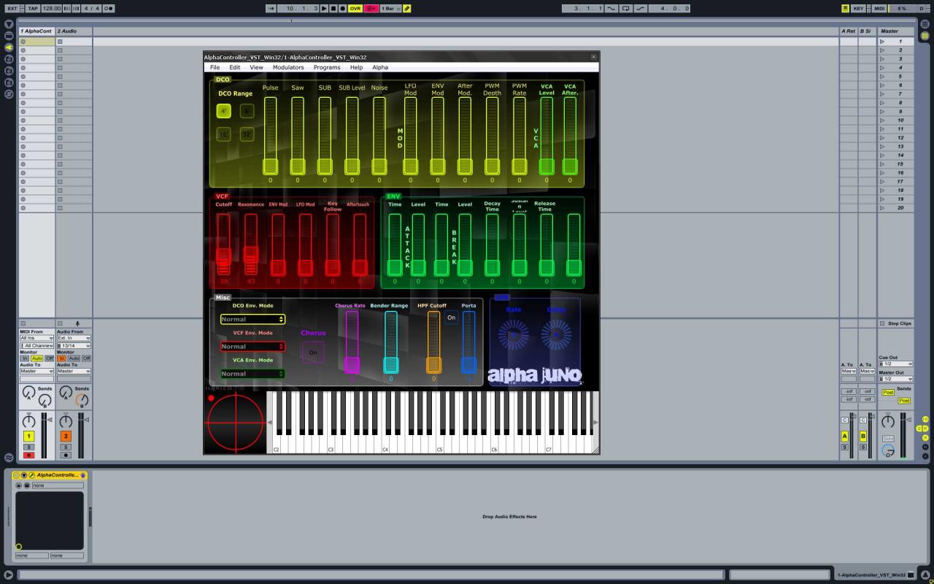Image resolution: width=934 pixels, height=584 pixels.
Task: Click the EXT sync button
Action: point(12,8)
